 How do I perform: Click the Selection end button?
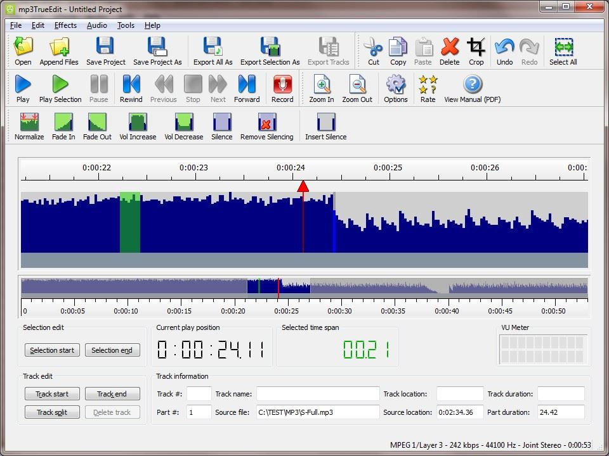[x=112, y=350]
